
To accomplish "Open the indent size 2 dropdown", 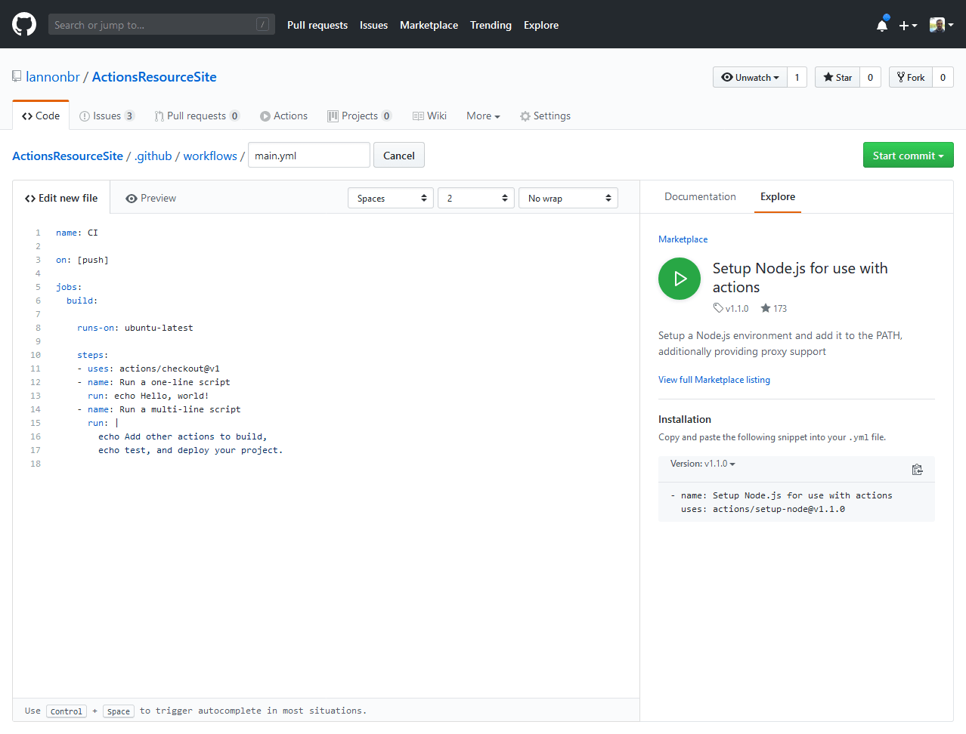I will (x=476, y=198).
